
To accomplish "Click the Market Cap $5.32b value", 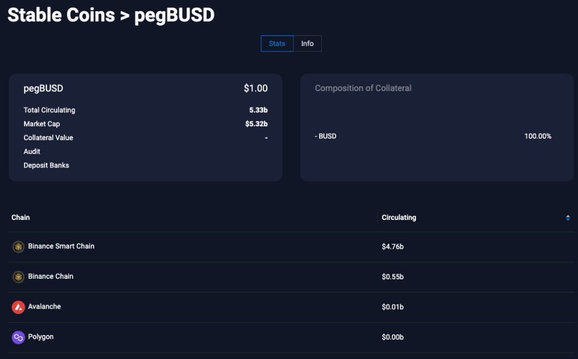I will pyautogui.click(x=256, y=124).
